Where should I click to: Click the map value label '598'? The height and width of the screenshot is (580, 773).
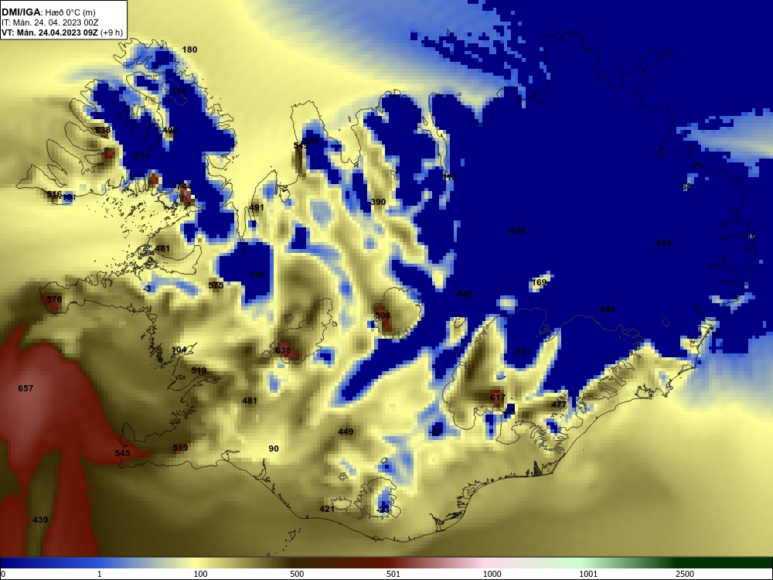(383, 316)
